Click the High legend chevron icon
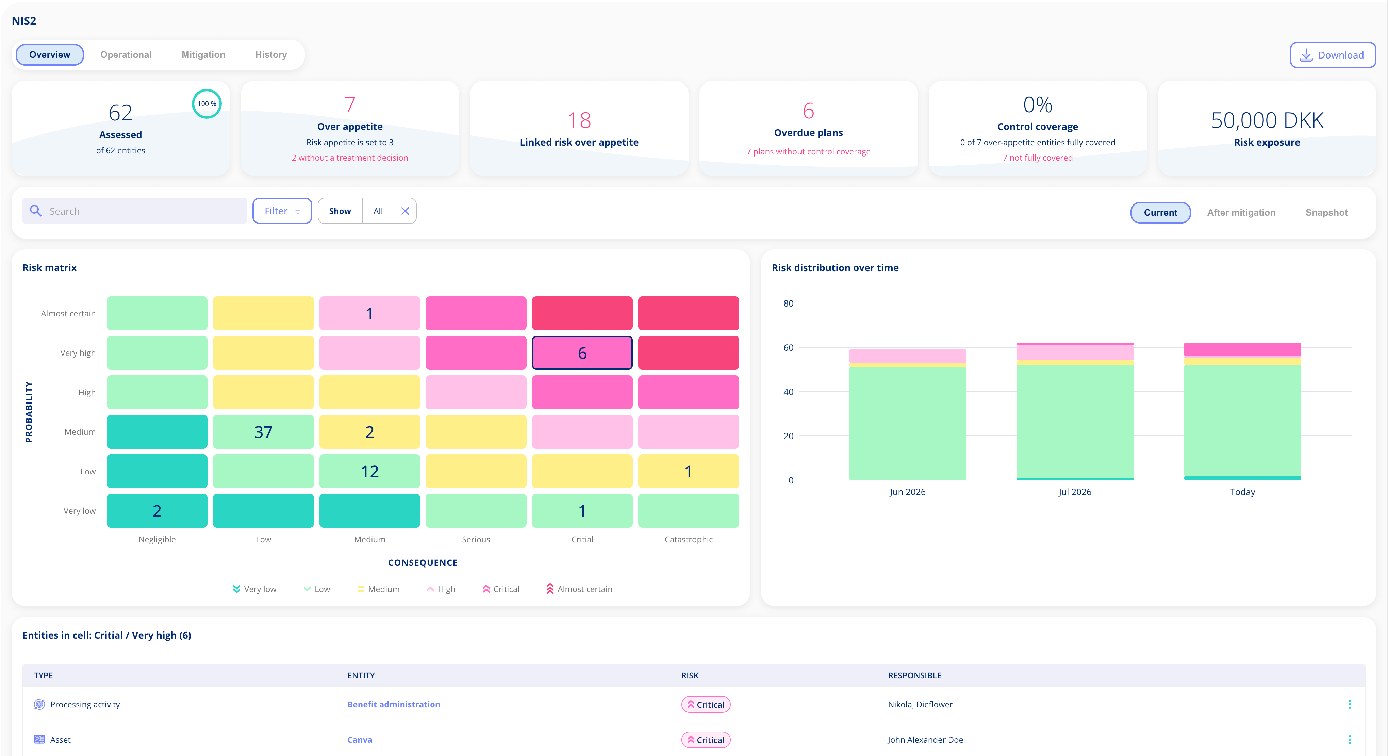The width and height of the screenshot is (1388, 756). click(x=430, y=588)
